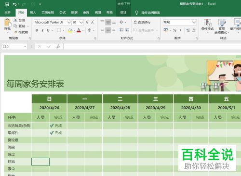Toggle middle vertical align
Image resolution: width=241 pixels, height=176 pixels.
108,22
